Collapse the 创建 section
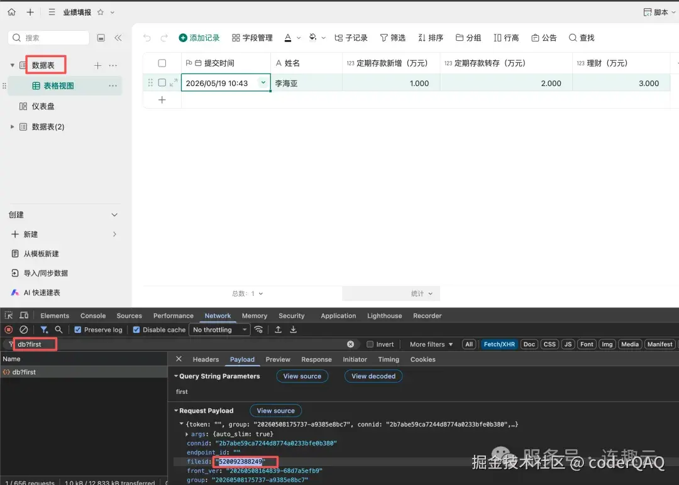The width and height of the screenshot is (679, 485). pyautogui.click(x=114, y=215)
